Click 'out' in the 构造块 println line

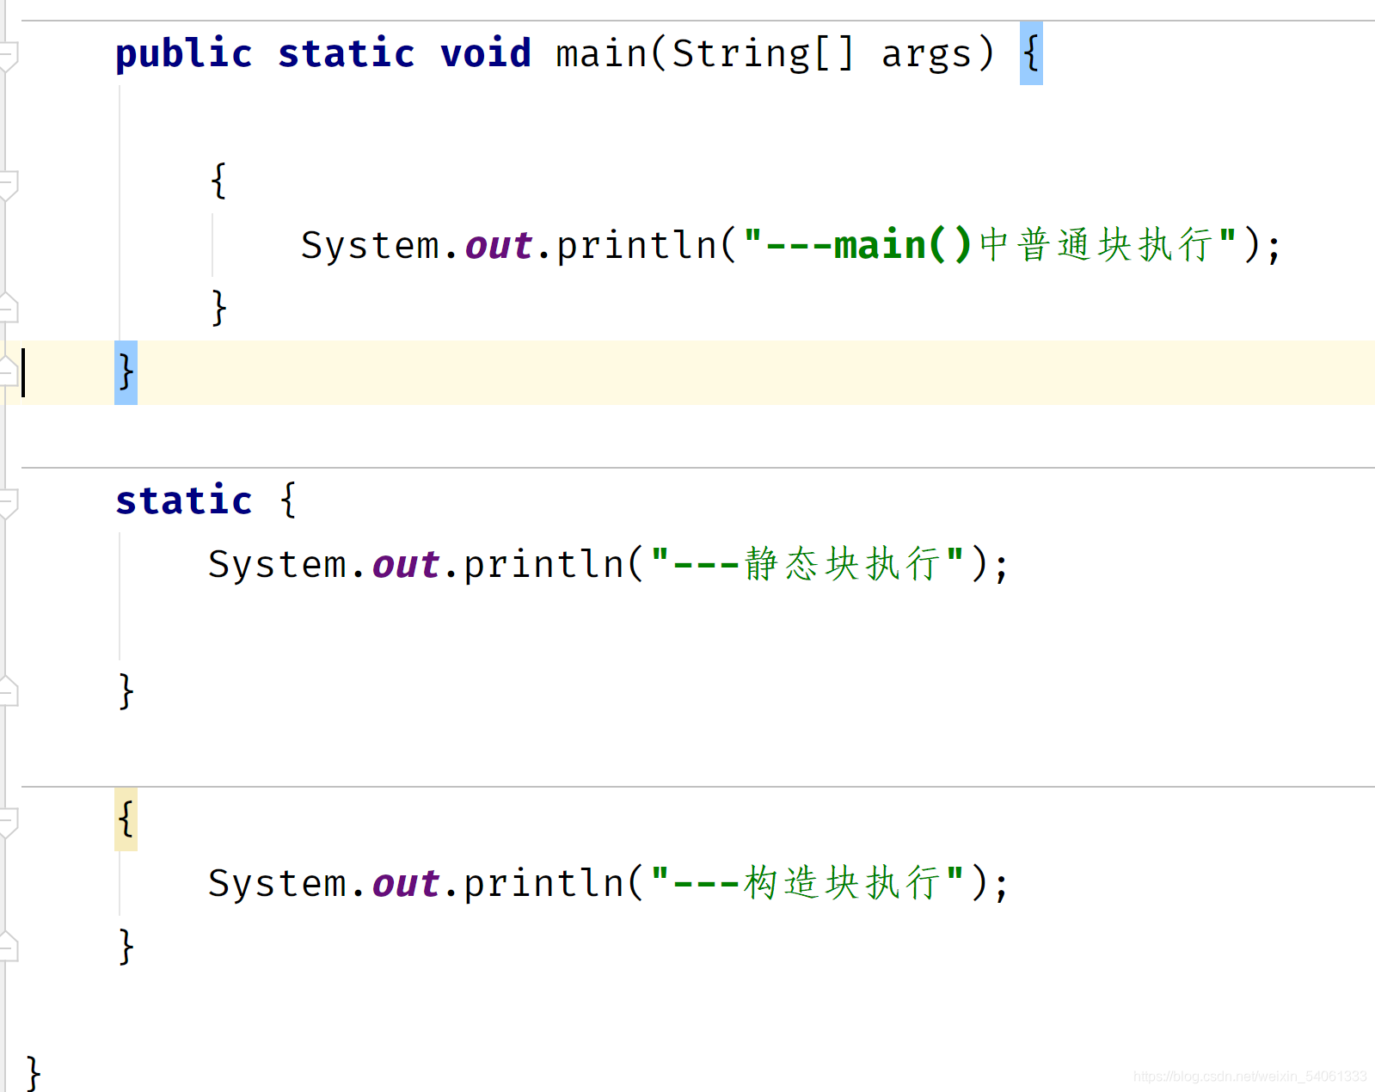406,884
